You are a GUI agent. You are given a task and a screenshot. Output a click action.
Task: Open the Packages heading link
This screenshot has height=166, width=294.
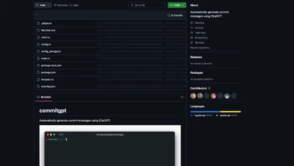point(197,73)
